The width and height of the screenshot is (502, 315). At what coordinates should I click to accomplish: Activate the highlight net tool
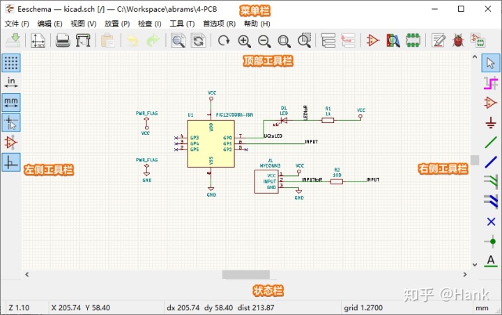tap(490, 83)
